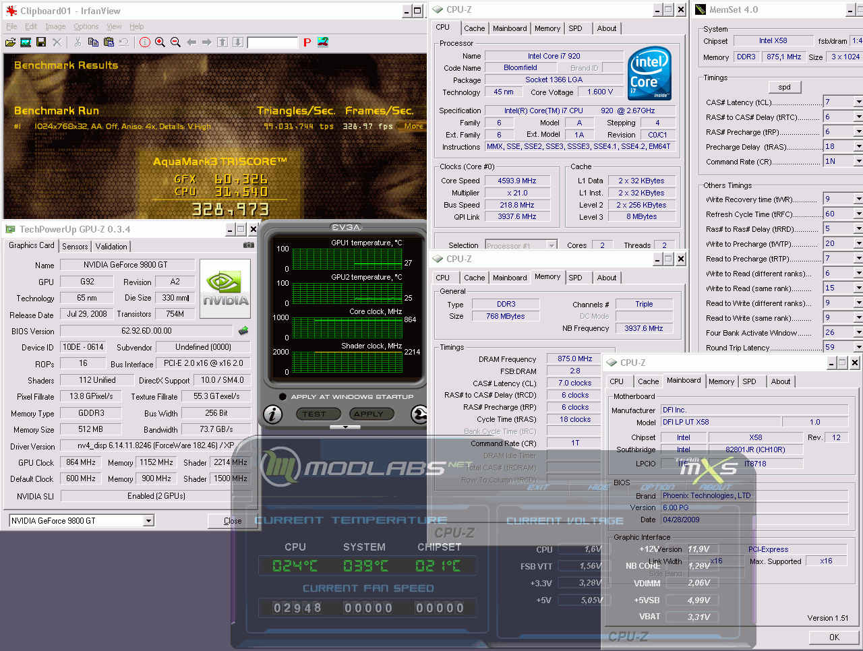The width and height of the screenshot is (863, 651).
Task: Click the Zoom In magnifier in IrfanView
Action: pos(160,42)
